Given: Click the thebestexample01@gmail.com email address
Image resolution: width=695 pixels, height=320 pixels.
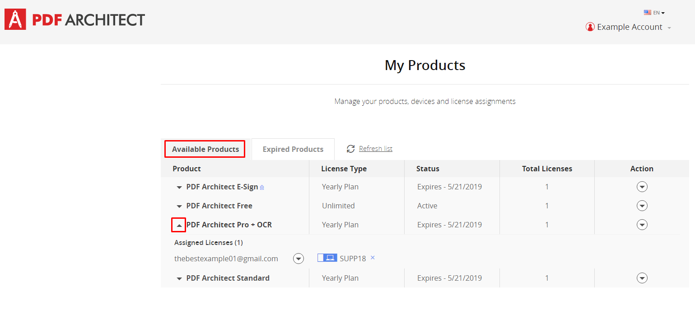Looking at the screenshot, I should pos(226,259).
